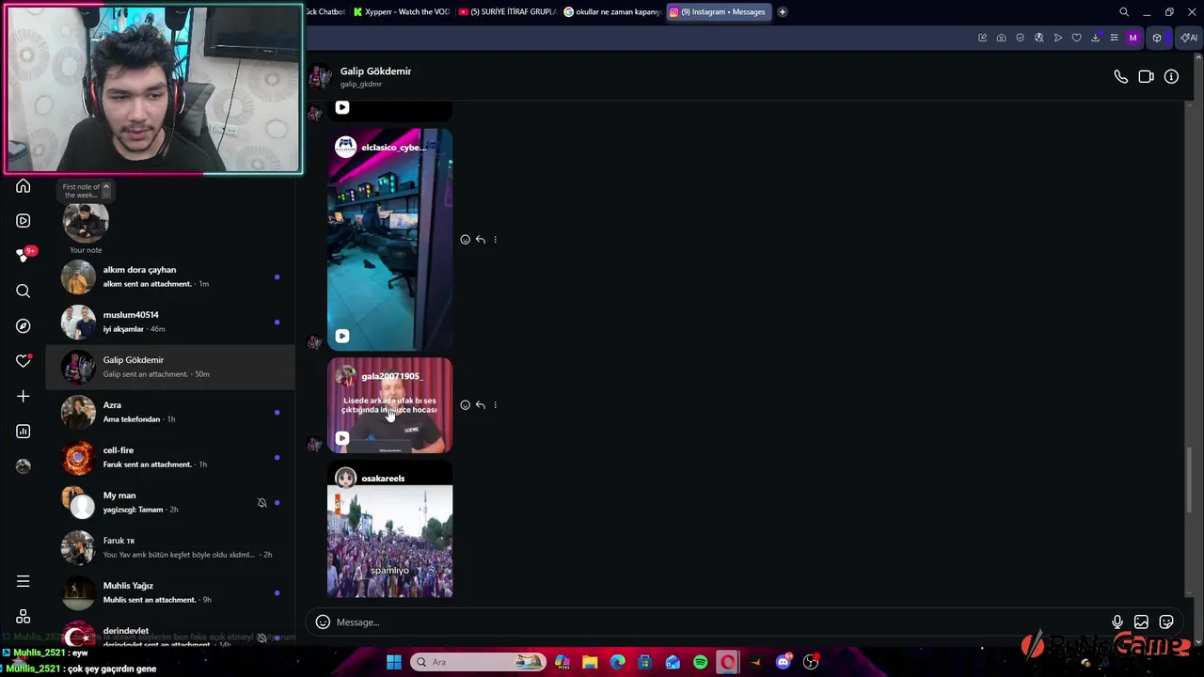Open File Explorer from the taskbar

590,662
